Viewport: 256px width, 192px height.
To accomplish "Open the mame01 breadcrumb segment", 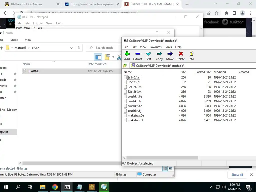I will pyautogui.click(x=20, y=48).
